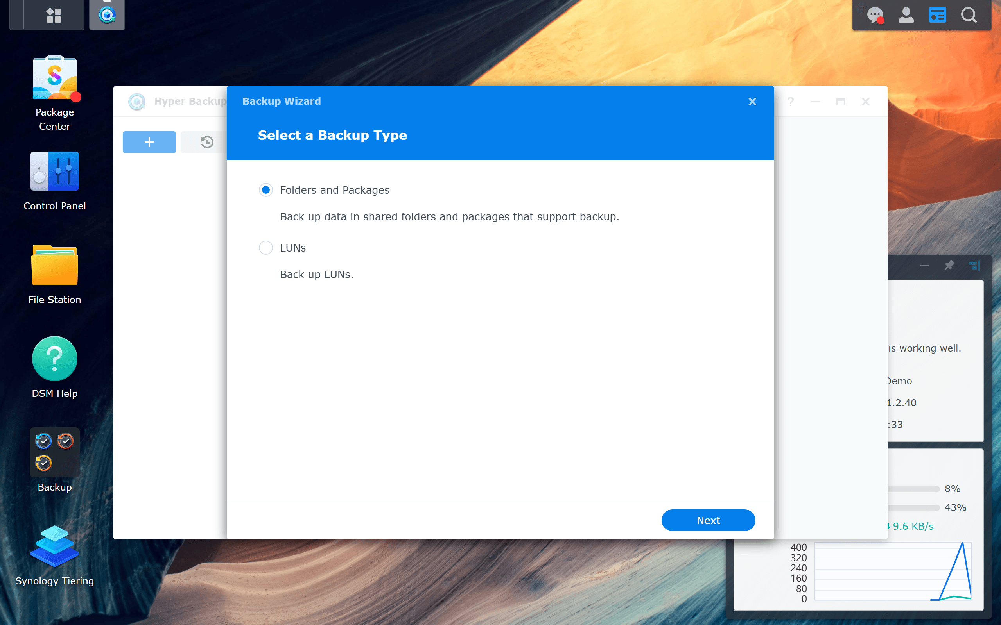Click the 'Back up LUNs.' description text
Image resolution: width=1001 pixels, height=625 pixels.
point(316,275)
